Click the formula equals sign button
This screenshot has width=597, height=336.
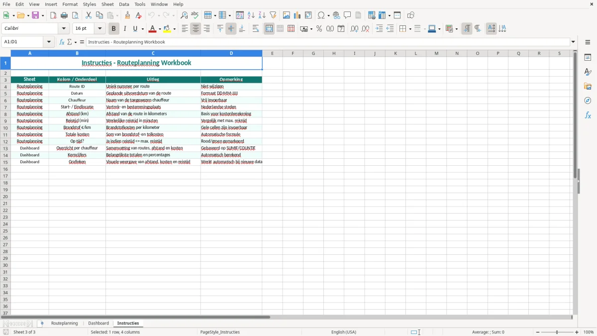pos(82,42)
